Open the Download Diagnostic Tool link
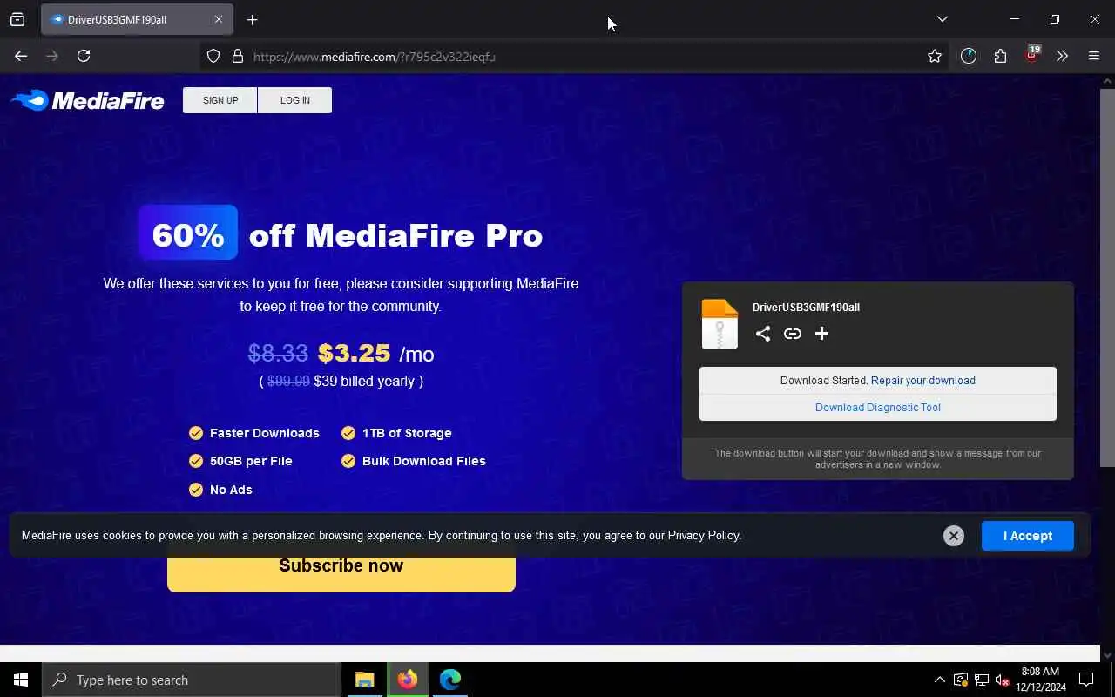Image resolution: width=1115 pixels, height=697 pixels. pyautogui.click(x=878, y=408)
